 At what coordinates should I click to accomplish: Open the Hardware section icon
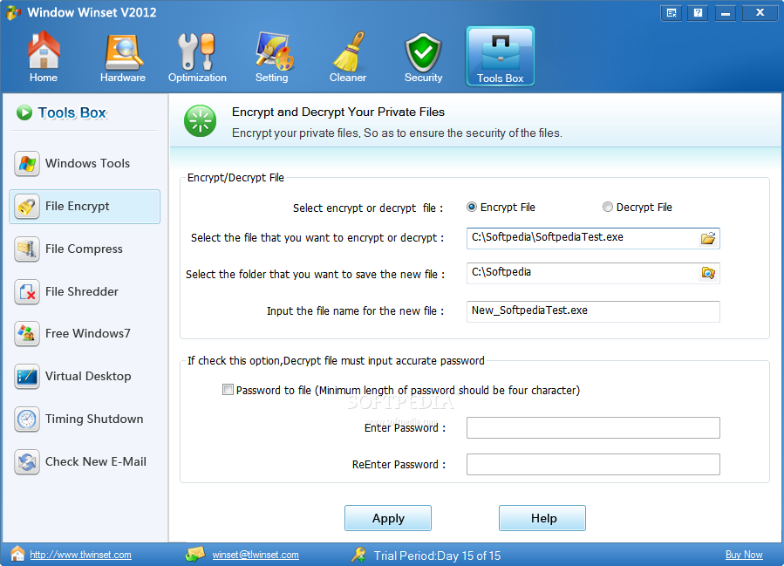(123, 51)
